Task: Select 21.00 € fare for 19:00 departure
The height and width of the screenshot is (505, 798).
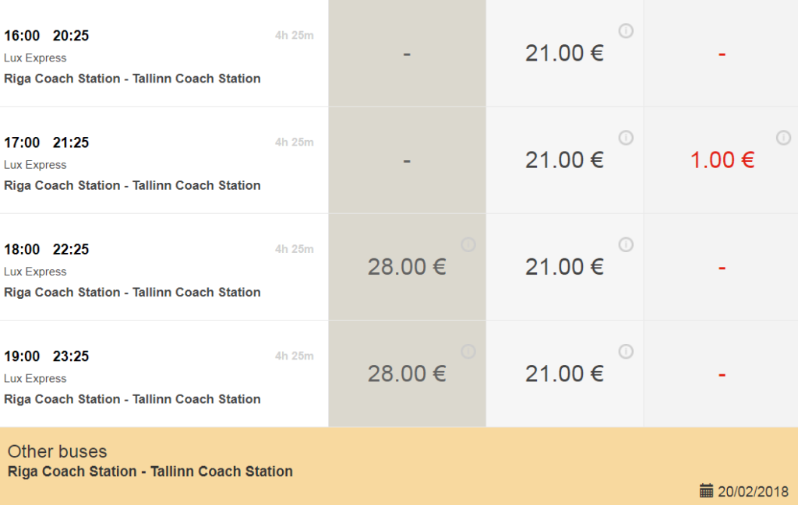Action: 564,374
